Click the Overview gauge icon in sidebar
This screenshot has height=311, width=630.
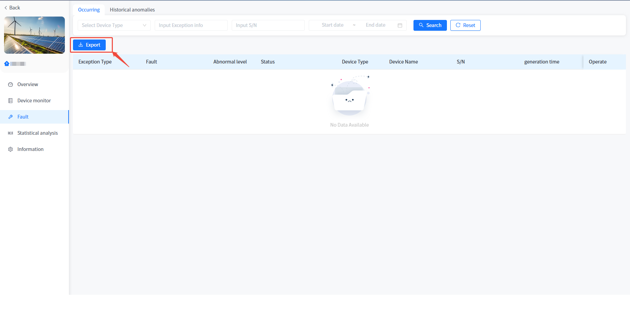pyautogui.click(x=10, y=84)
